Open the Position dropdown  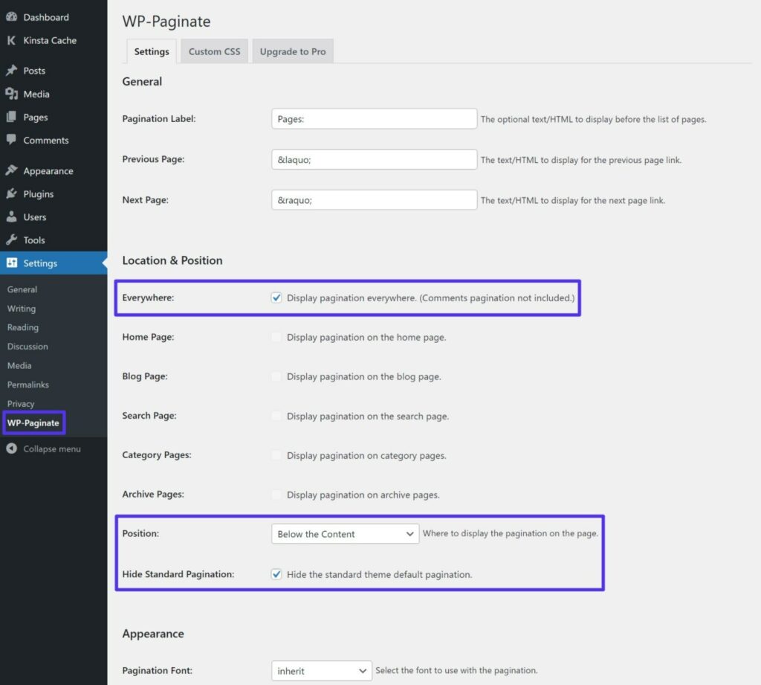click(344, 533)
